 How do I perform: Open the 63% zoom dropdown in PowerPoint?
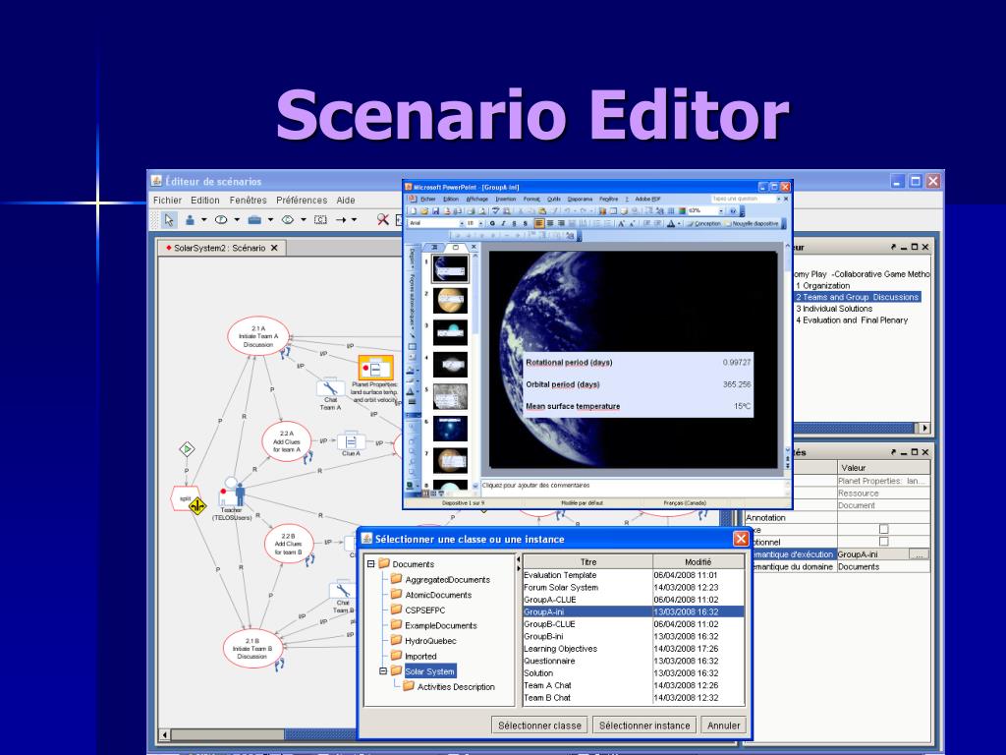click(x=720, y=210)
